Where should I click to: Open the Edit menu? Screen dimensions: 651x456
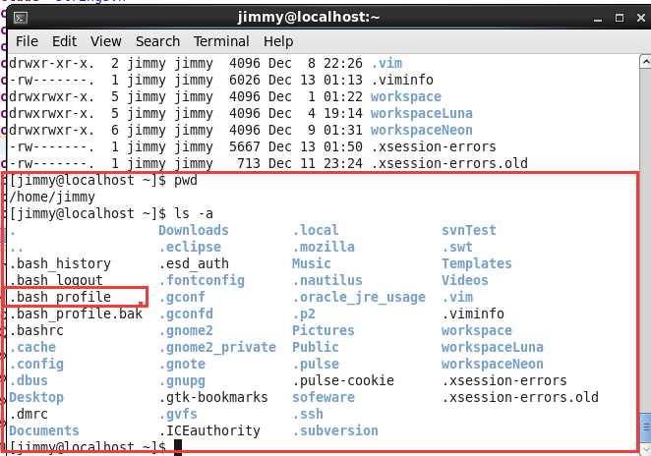click(x=64, y=41)
